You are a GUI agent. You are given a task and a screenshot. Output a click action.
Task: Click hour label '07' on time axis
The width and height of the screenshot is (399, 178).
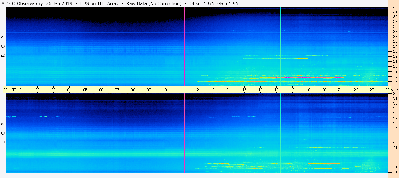pos(117,90)
